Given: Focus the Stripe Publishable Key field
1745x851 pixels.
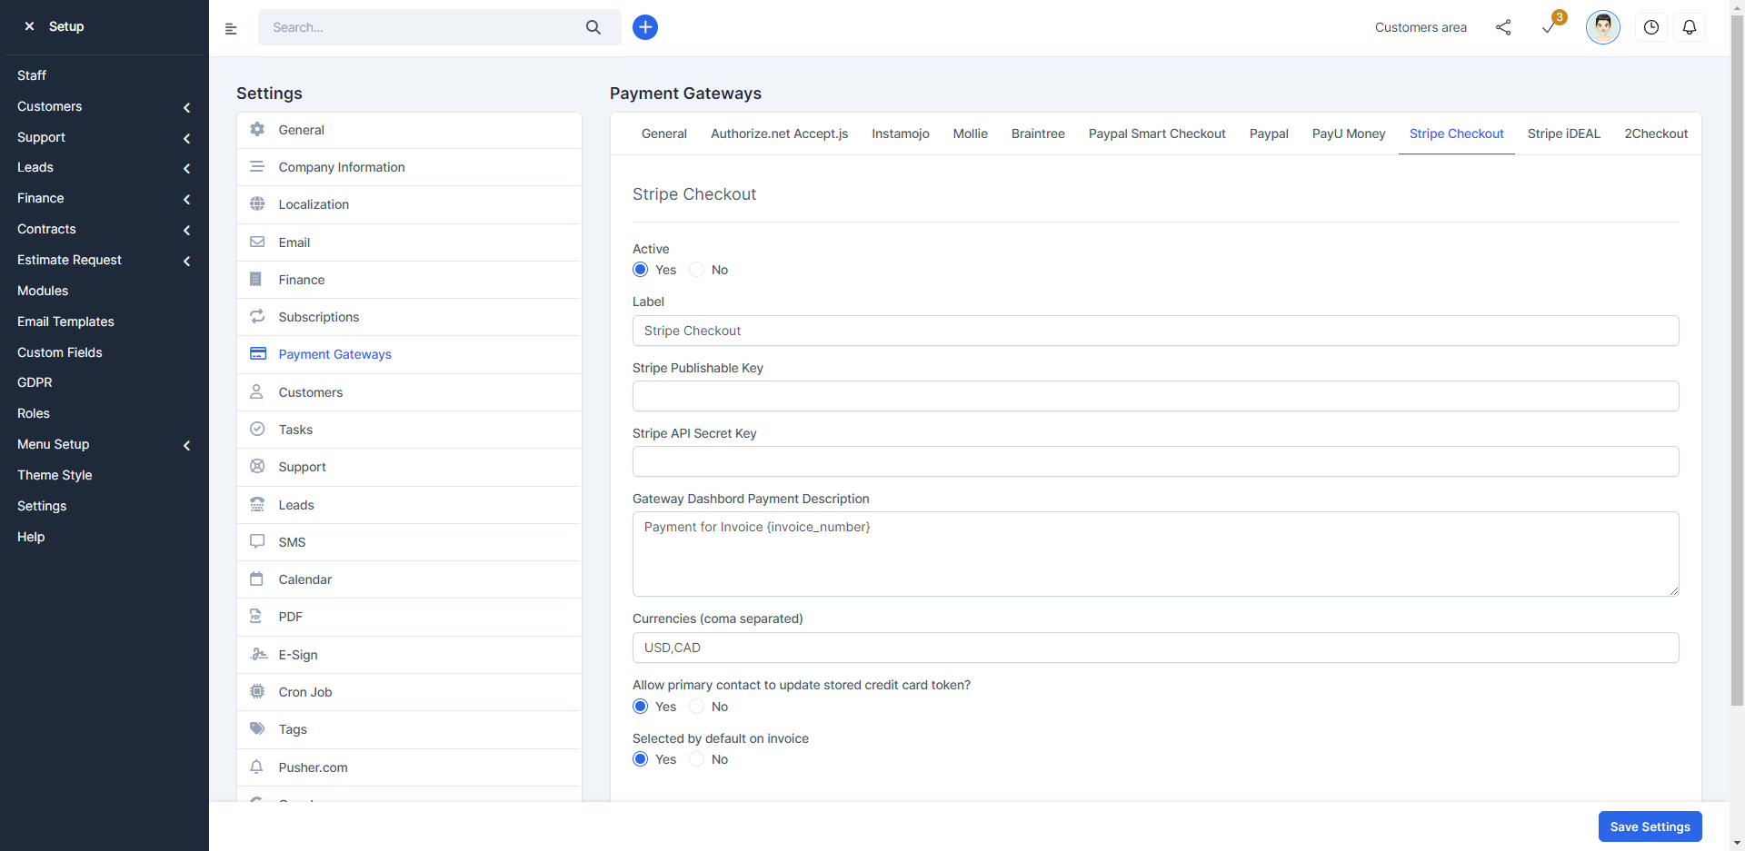Looking at the screenshot, I should tap(1155, 396).
